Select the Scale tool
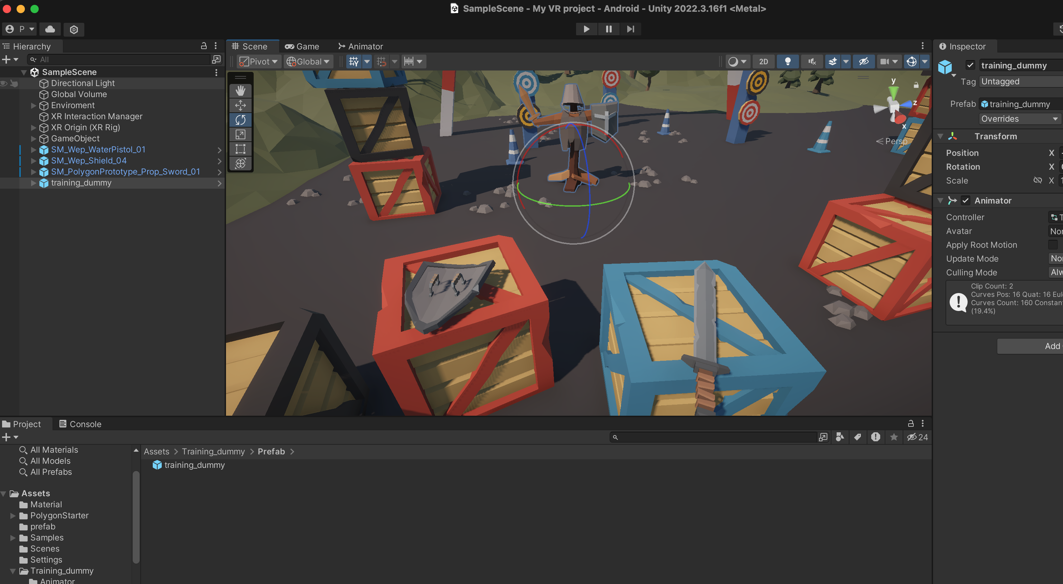The height and width of the screenshot is (584, 1063). (x=240, y=134)
